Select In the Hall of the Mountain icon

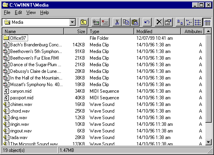[6, 78]
